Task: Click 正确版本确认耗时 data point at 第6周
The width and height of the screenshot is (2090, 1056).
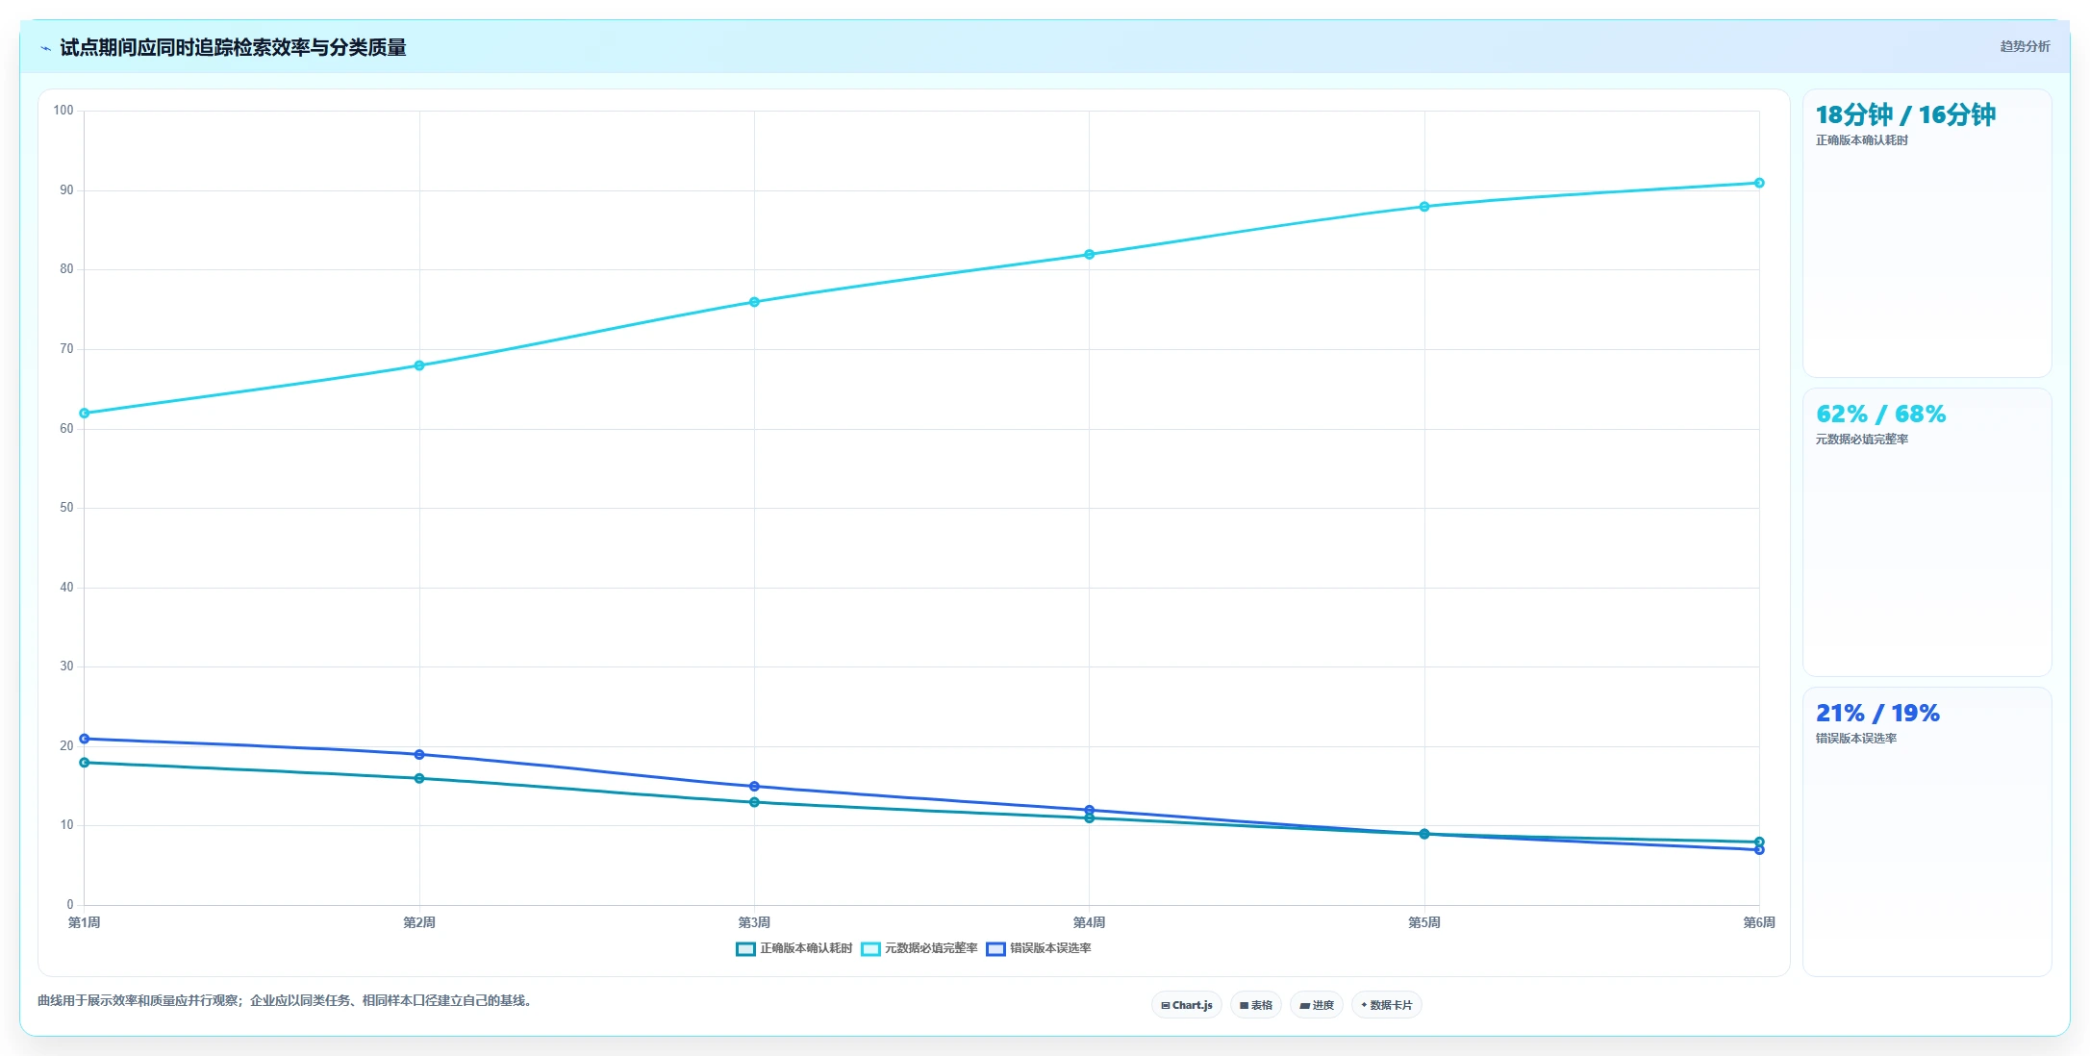Action: click(x=1759, y=842)
